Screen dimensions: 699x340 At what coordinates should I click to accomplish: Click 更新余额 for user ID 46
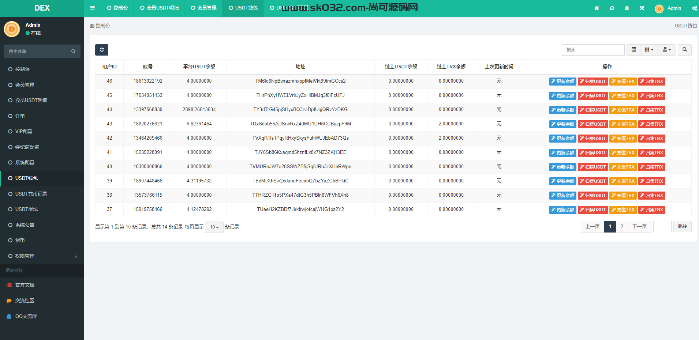[562, 82]
